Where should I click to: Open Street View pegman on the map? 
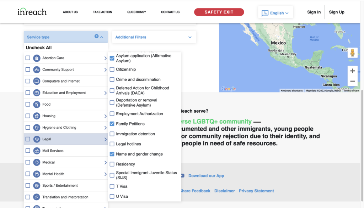tap(352, 53)
